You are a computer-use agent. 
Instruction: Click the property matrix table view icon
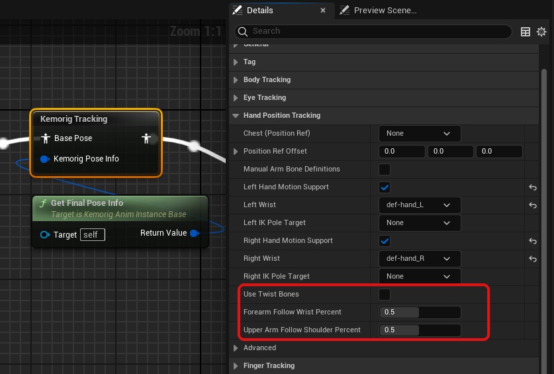pyautogui.click(x=526, y=32)
